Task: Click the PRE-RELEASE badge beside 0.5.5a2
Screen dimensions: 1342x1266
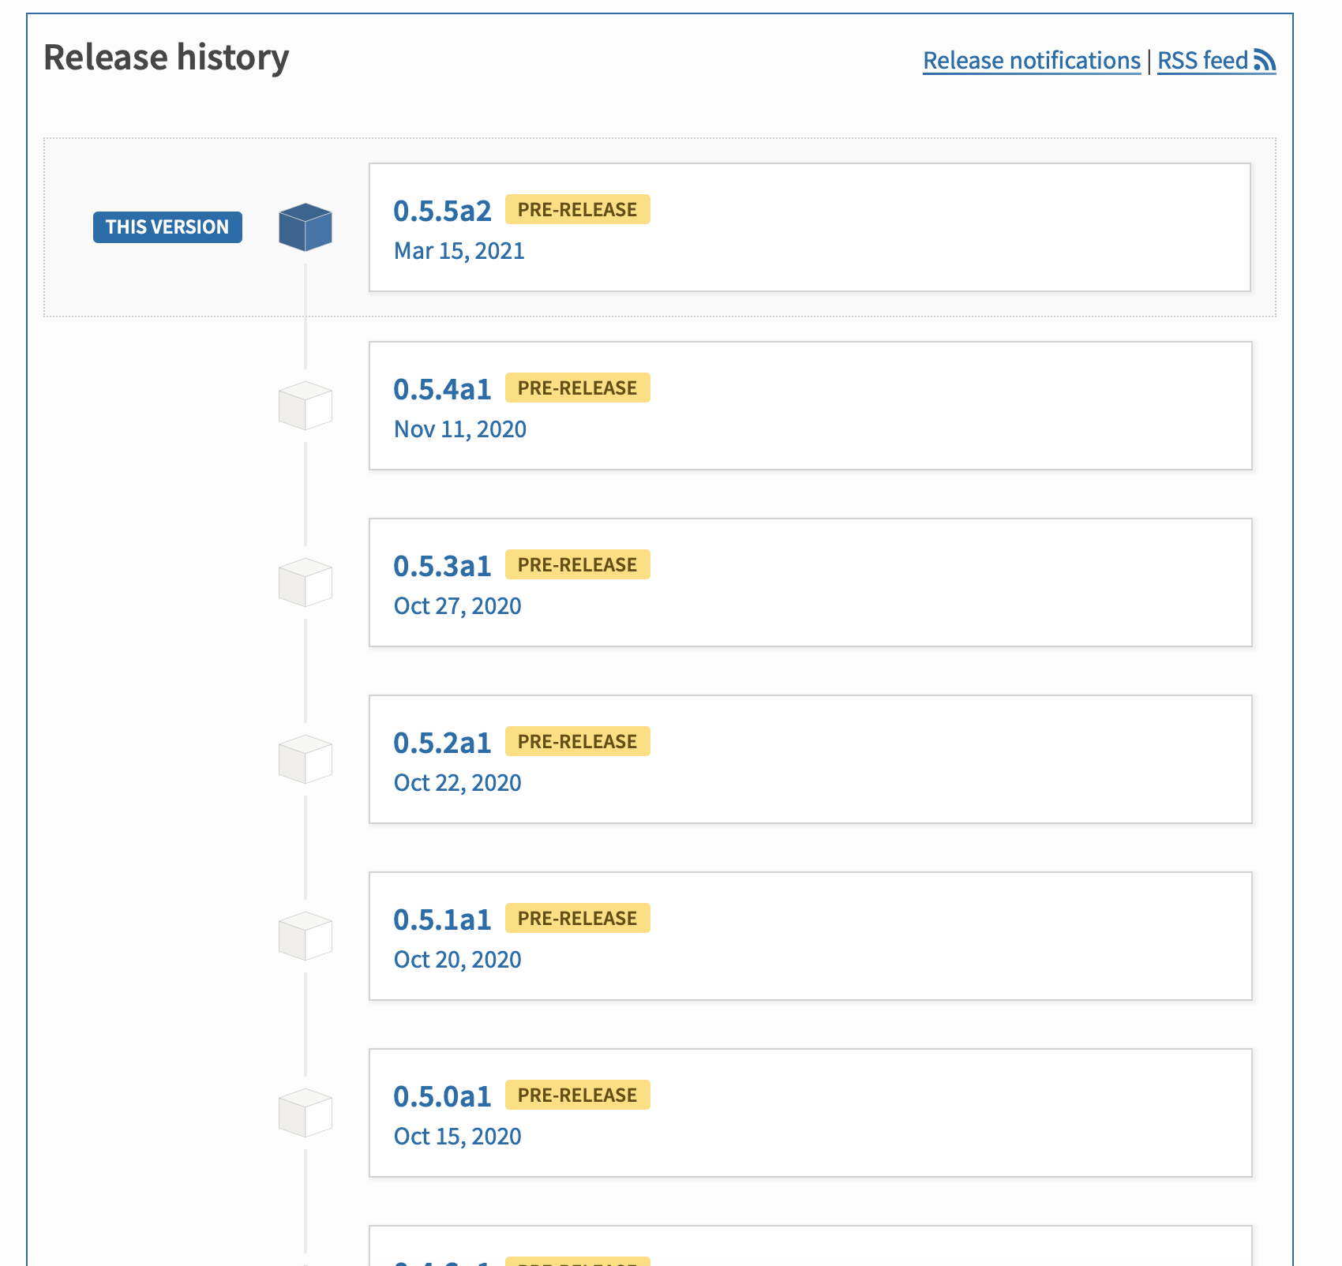Action: 577,209
